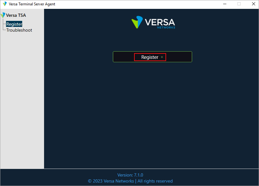259x186 pixels.
Task: Click the All rights reserved footer text
Action: pos(155,181)
